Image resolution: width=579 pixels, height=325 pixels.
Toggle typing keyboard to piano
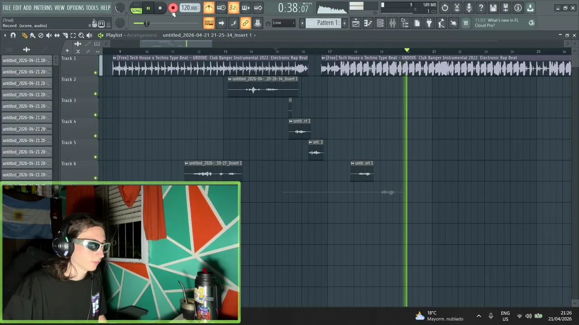click(209, 23)
